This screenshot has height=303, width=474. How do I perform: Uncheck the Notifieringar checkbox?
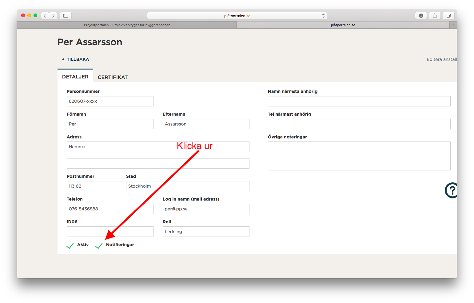point(99,245)
